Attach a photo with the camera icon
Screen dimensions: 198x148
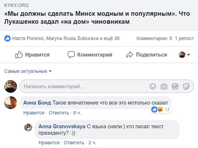[x=164, y=86]
